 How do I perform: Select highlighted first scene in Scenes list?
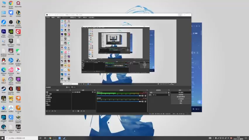click(x=58, y=92)
